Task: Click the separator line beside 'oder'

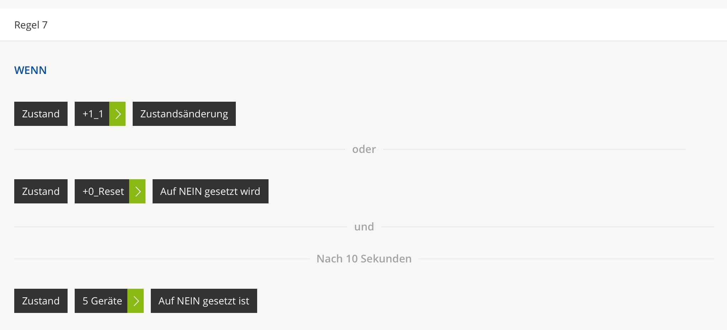Action: (178, 149)
